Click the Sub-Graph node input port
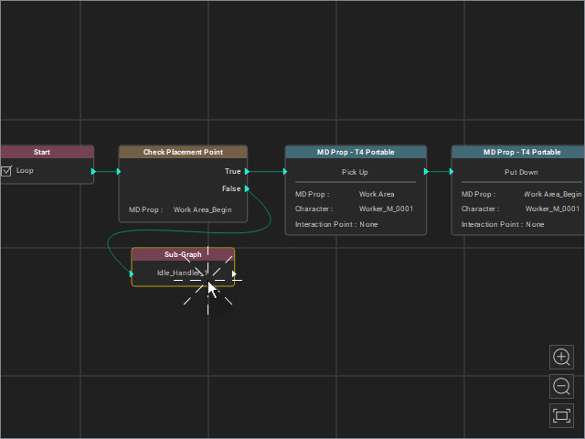 132,273
